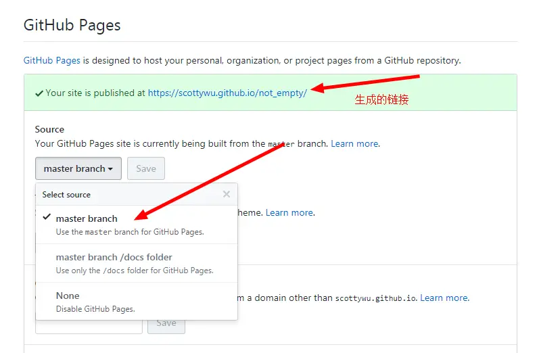
Task: Click the GitHub Pages page heading
Action: tap(72, 25)
